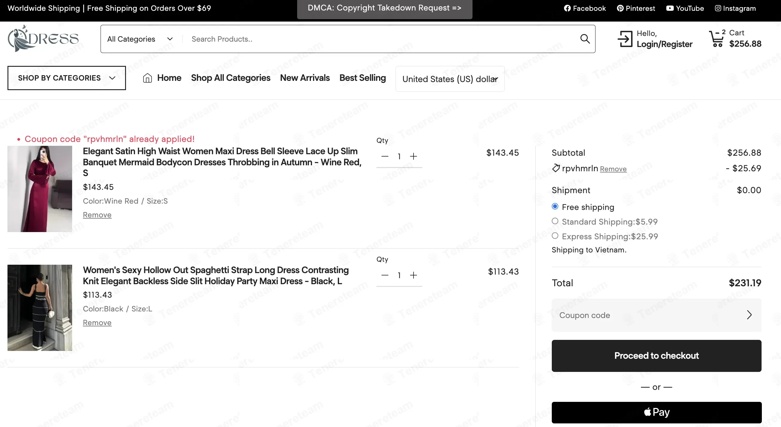
Task: Click the Worldwide Shipping banner text
Action: point(109,8)
